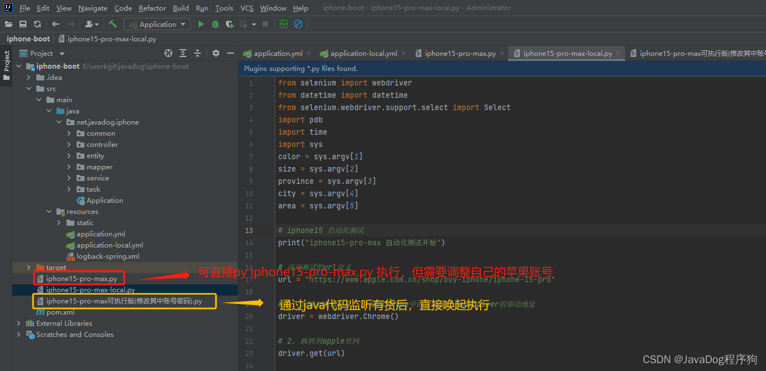766x371 pixels.
Task: Select target file with the locate crosshair icon
Action: (168, 53)
